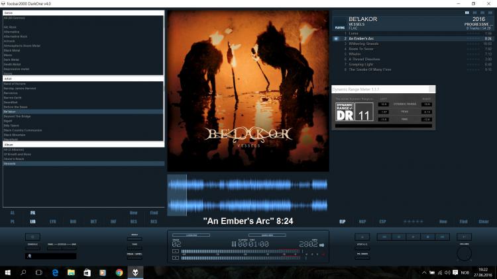497x279 pixels.
Task: Click the third layout icon above the playlist
Action: (x=482, y=13)
